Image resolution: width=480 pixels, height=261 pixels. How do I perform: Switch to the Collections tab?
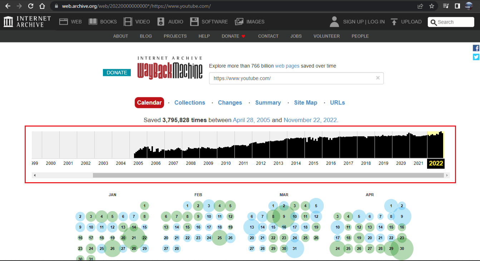[x=189, y=103]
